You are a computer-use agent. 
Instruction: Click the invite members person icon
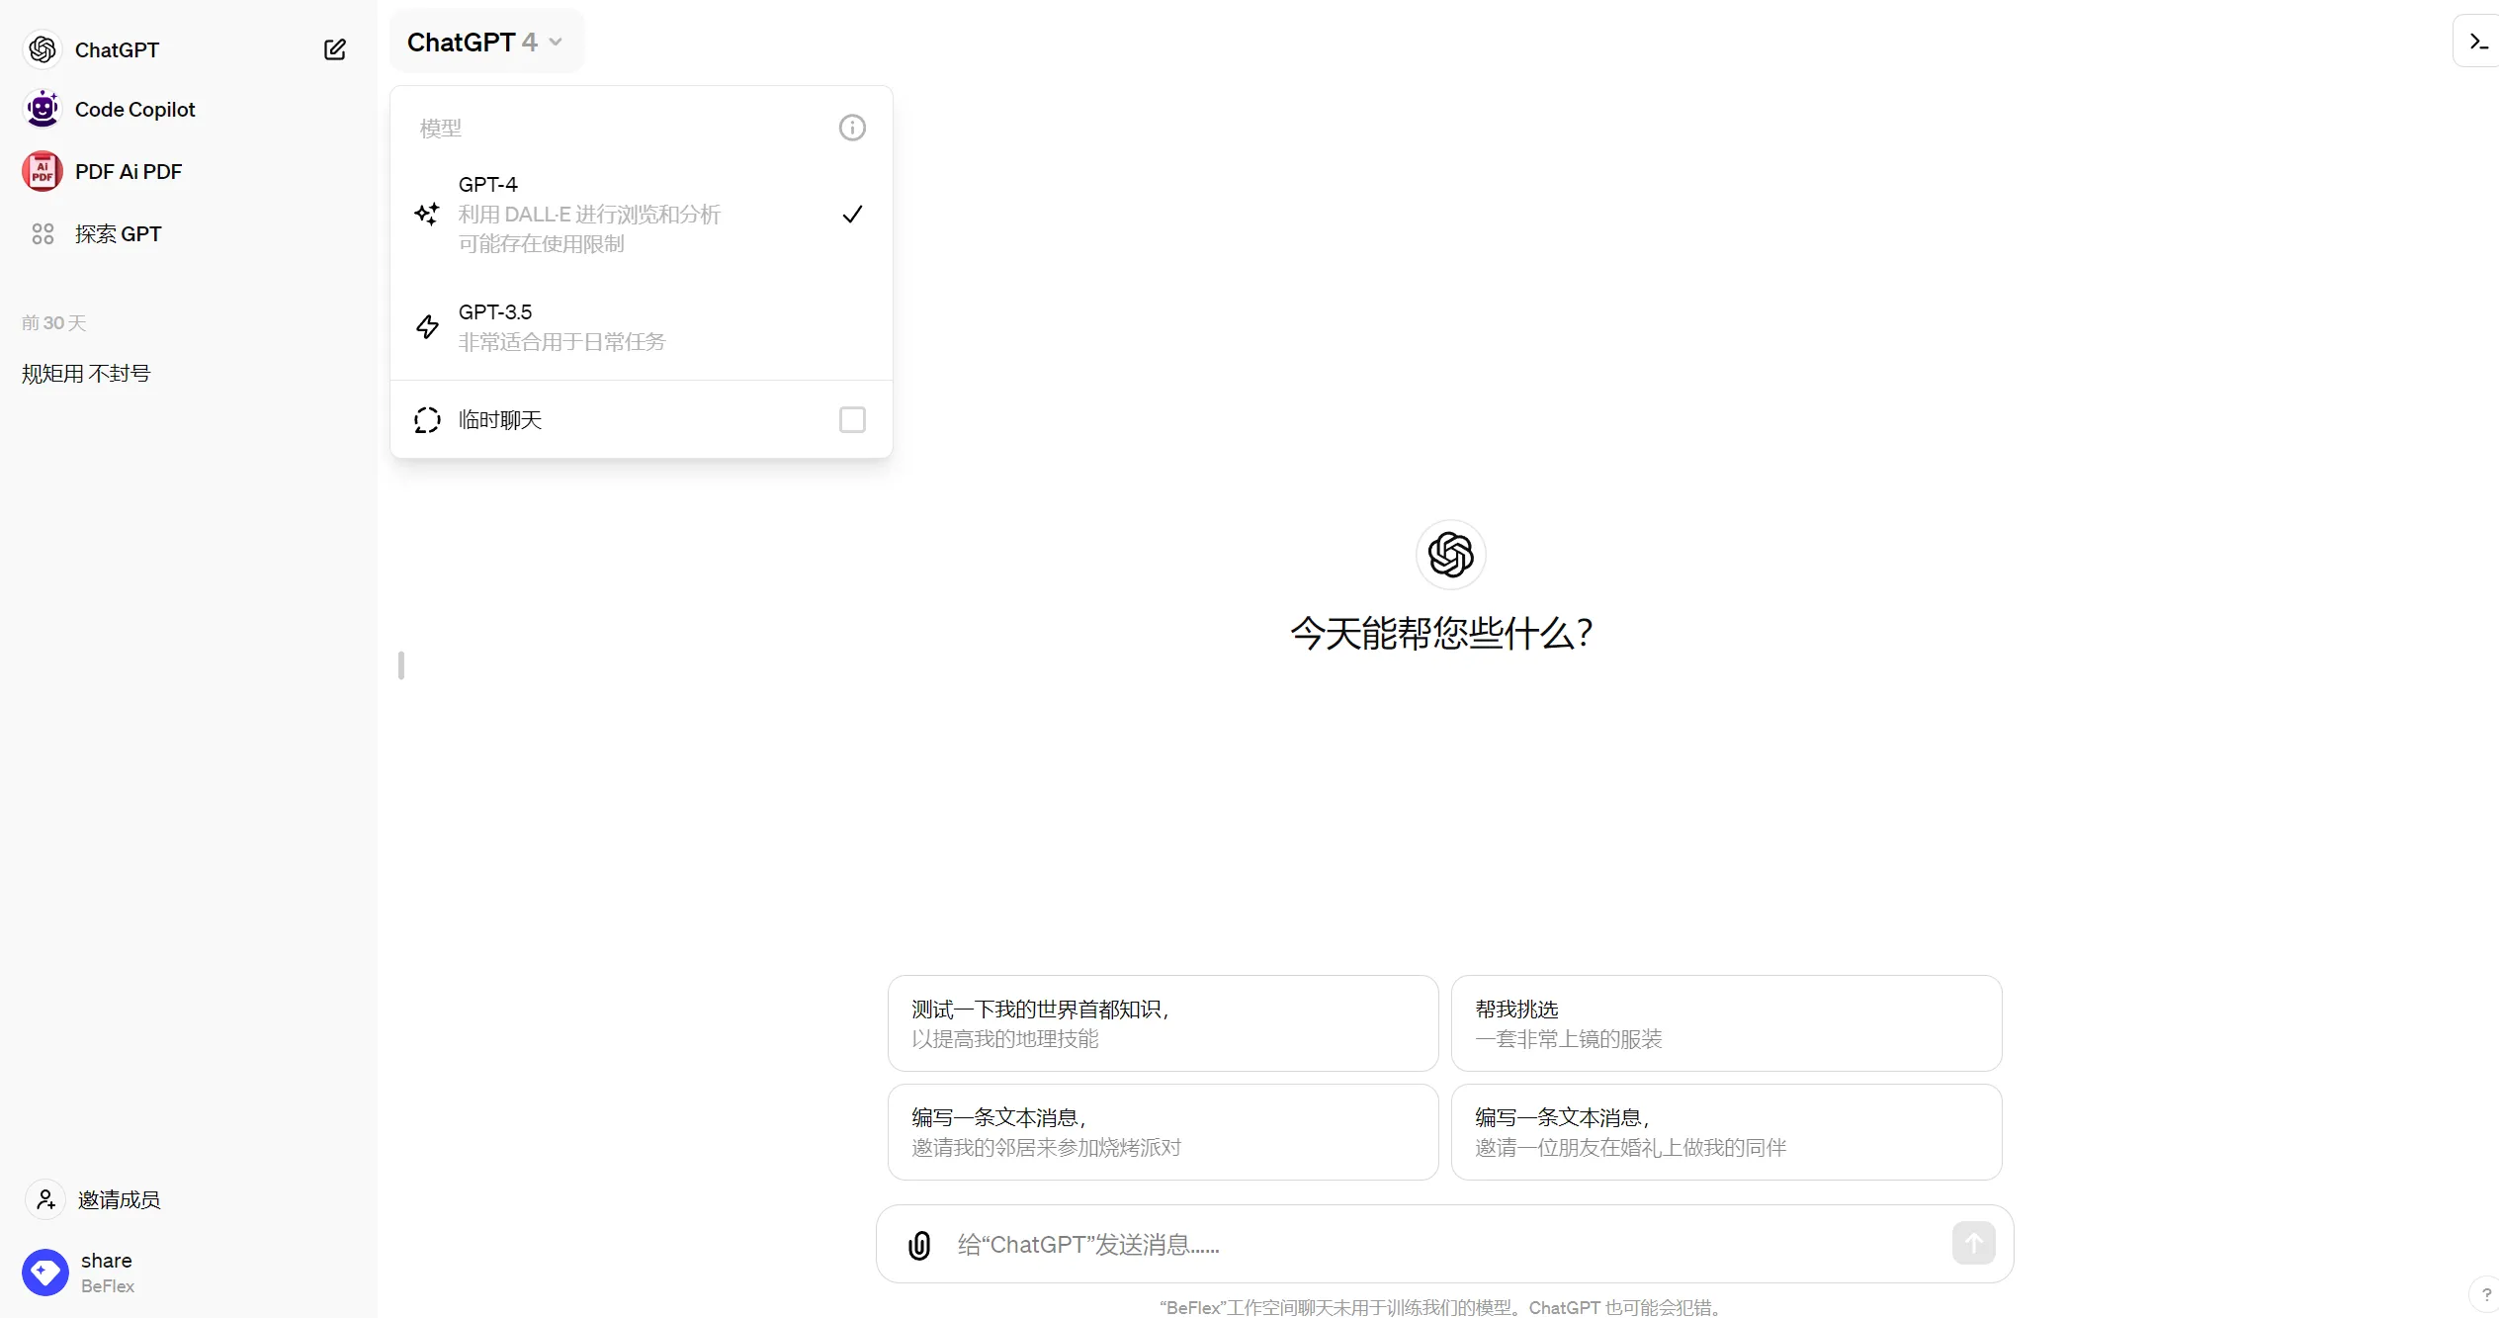45,1199
